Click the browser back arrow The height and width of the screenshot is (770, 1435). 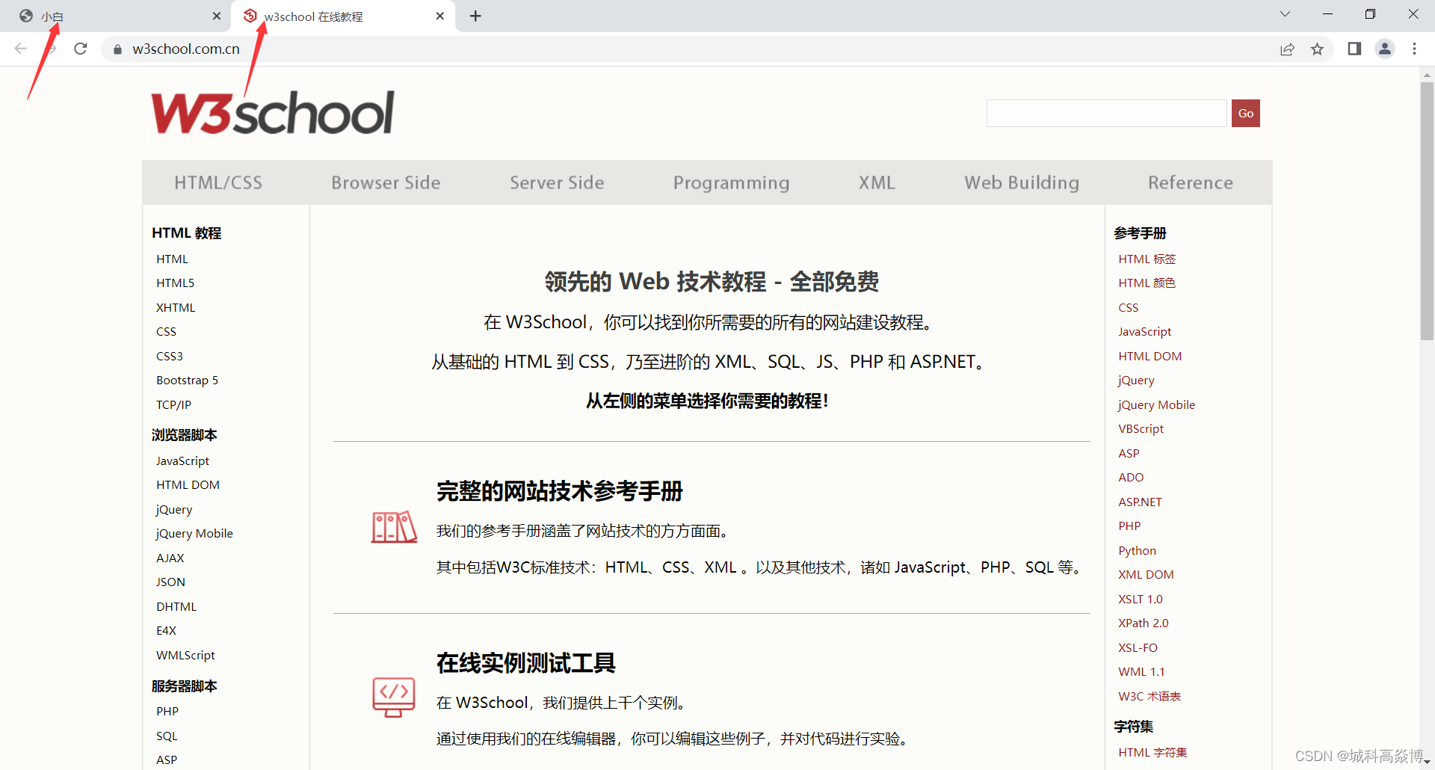[x=21, y=49]
